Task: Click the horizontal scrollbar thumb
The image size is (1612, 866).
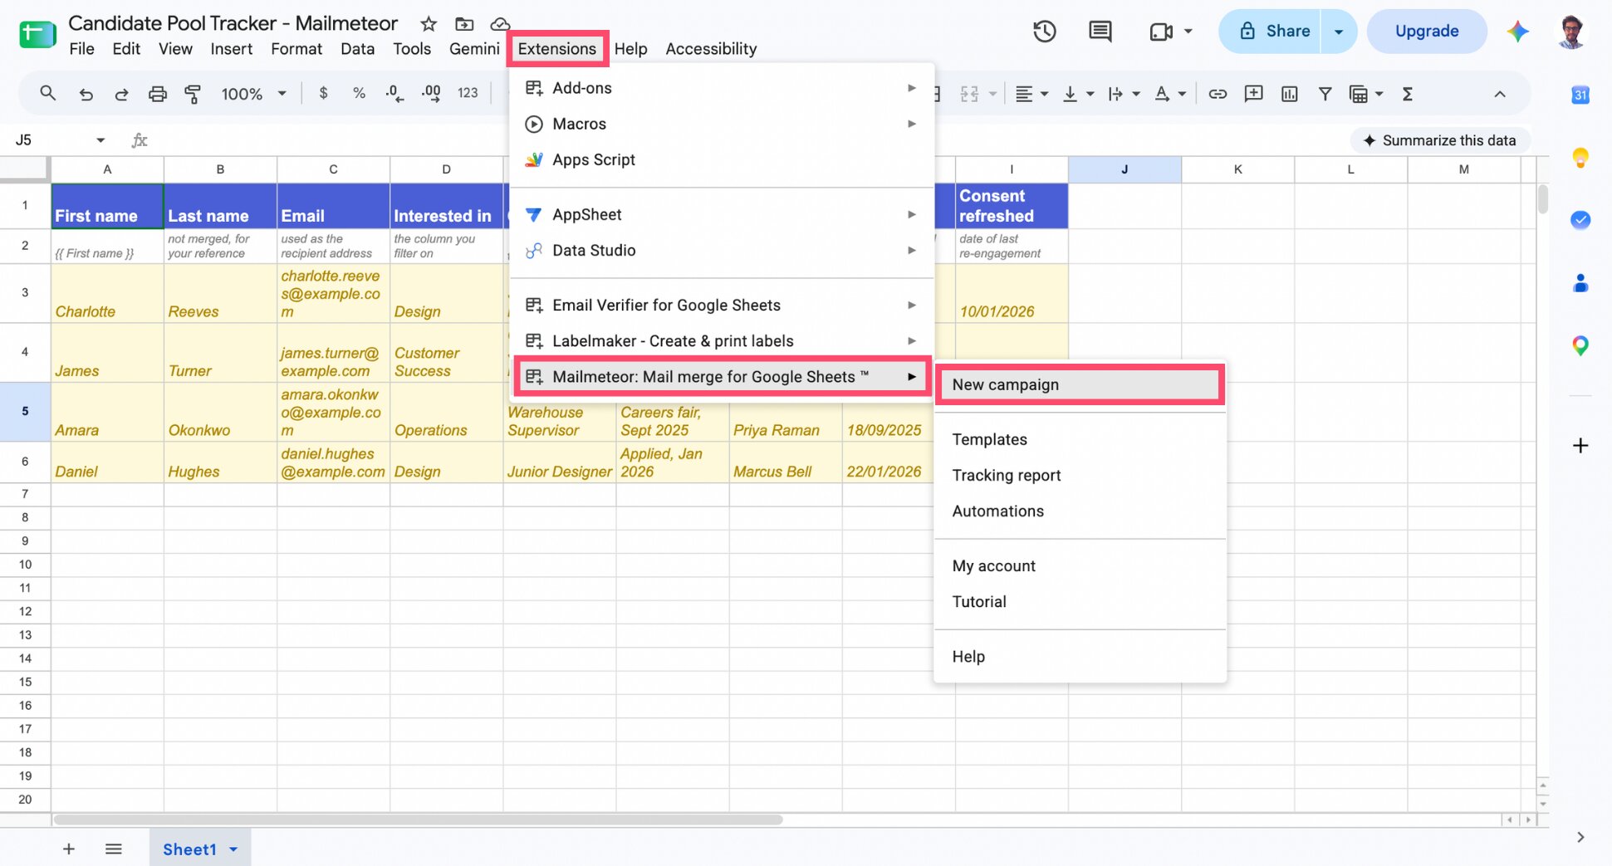Action: [x=418, y=820]
